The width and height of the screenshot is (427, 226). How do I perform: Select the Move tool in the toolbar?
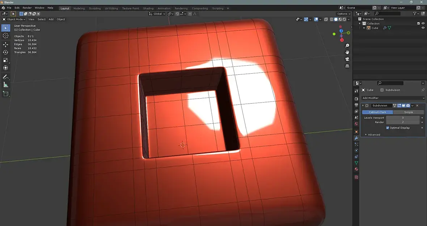click(5, 44)
